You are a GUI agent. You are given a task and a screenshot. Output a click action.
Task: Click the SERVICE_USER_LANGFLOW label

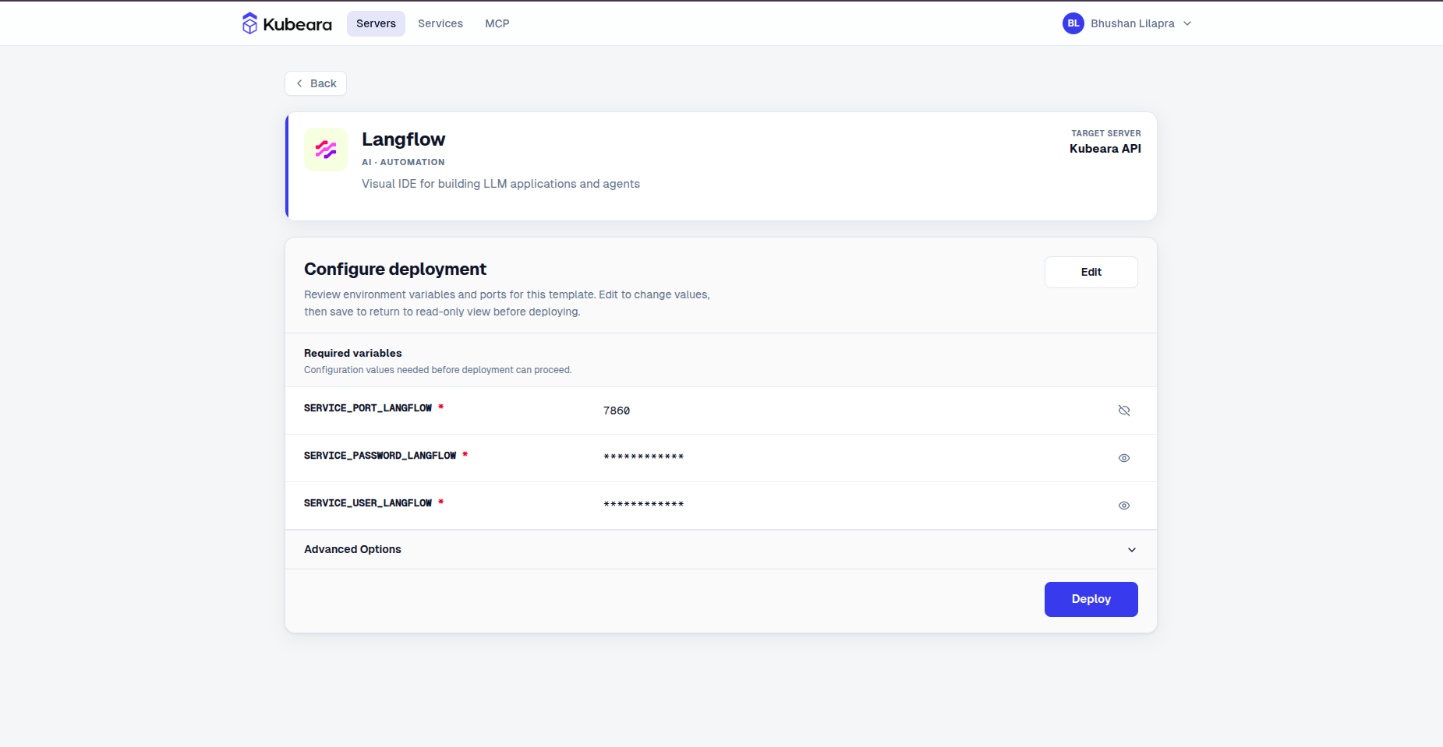pyautogui.click(x=368, y=503)
